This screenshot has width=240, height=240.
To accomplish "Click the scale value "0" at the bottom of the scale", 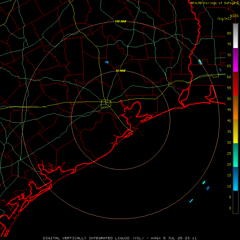I will pyautogui.click(x=230, y=208).
